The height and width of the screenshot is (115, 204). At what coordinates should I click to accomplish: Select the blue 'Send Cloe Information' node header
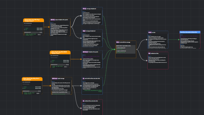click(x=190, y=32)
